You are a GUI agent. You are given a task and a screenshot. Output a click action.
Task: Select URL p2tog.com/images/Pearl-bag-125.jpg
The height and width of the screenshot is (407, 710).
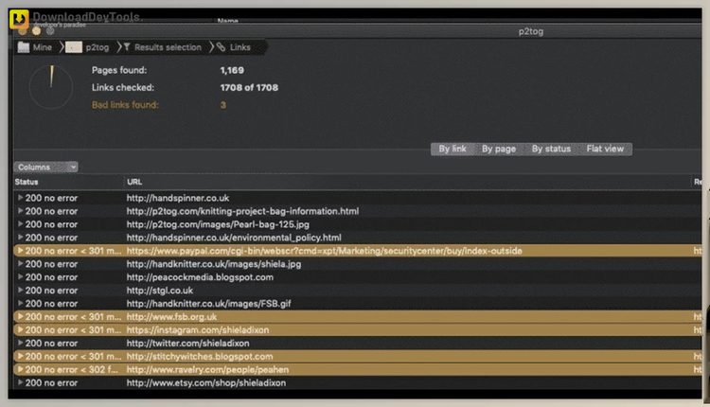click(x=218, y=224)
